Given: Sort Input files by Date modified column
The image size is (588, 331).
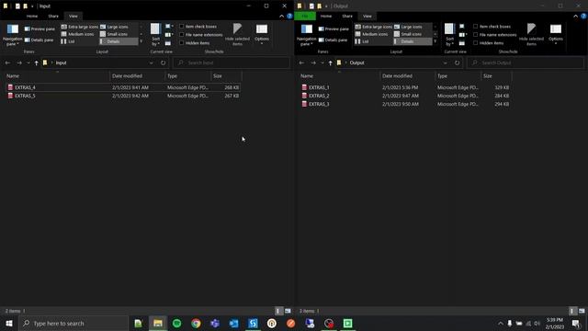Looking at the screenshot, I should click(x=137, y=75).
